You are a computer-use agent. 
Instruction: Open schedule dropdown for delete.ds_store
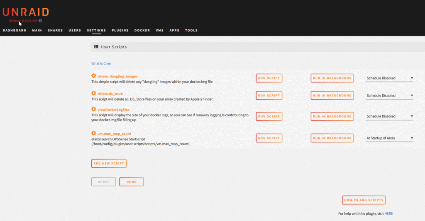coord(389,96)
